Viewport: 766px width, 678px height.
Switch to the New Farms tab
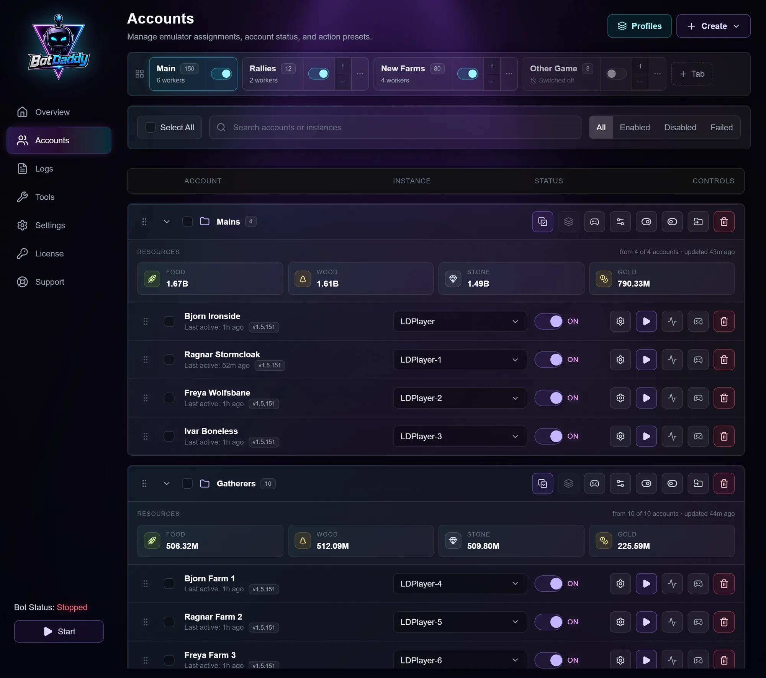[x=412, y=74]
